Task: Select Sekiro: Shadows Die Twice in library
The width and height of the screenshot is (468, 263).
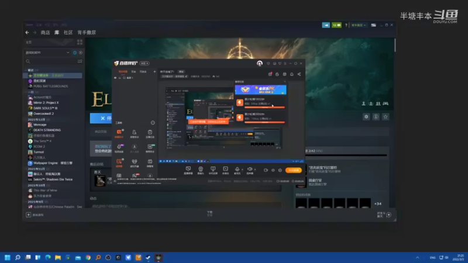Action: 50,179
